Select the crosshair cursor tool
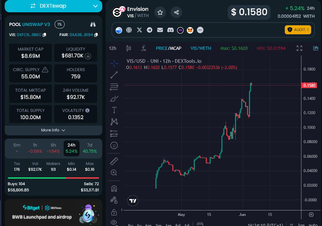322x226 pixels. click(x=114, y=64)
